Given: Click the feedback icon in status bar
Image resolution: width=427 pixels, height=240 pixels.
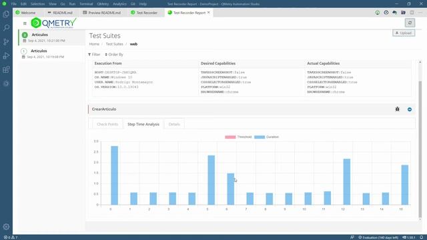Looking at the screenshot, I should coord(352,237).
